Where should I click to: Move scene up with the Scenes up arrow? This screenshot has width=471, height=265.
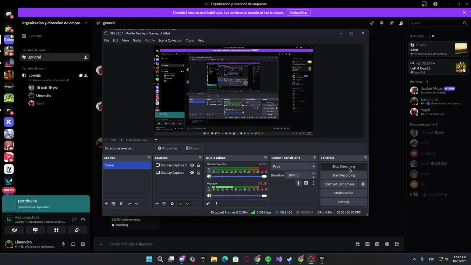pos(130,204)
